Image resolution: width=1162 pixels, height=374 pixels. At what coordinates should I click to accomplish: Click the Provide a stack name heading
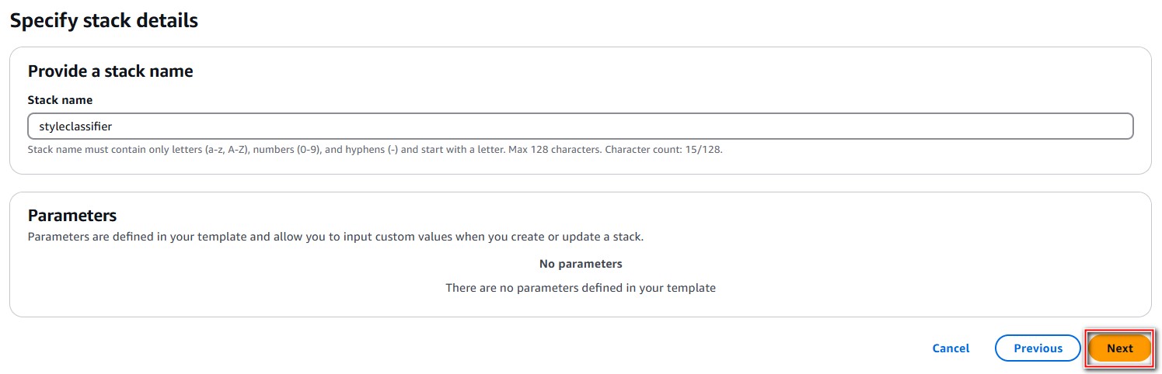(110, 71)
